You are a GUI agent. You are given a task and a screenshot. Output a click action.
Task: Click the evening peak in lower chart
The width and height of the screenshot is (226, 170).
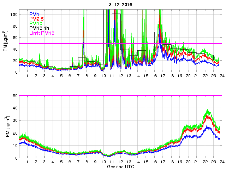[x=208, y=111]
